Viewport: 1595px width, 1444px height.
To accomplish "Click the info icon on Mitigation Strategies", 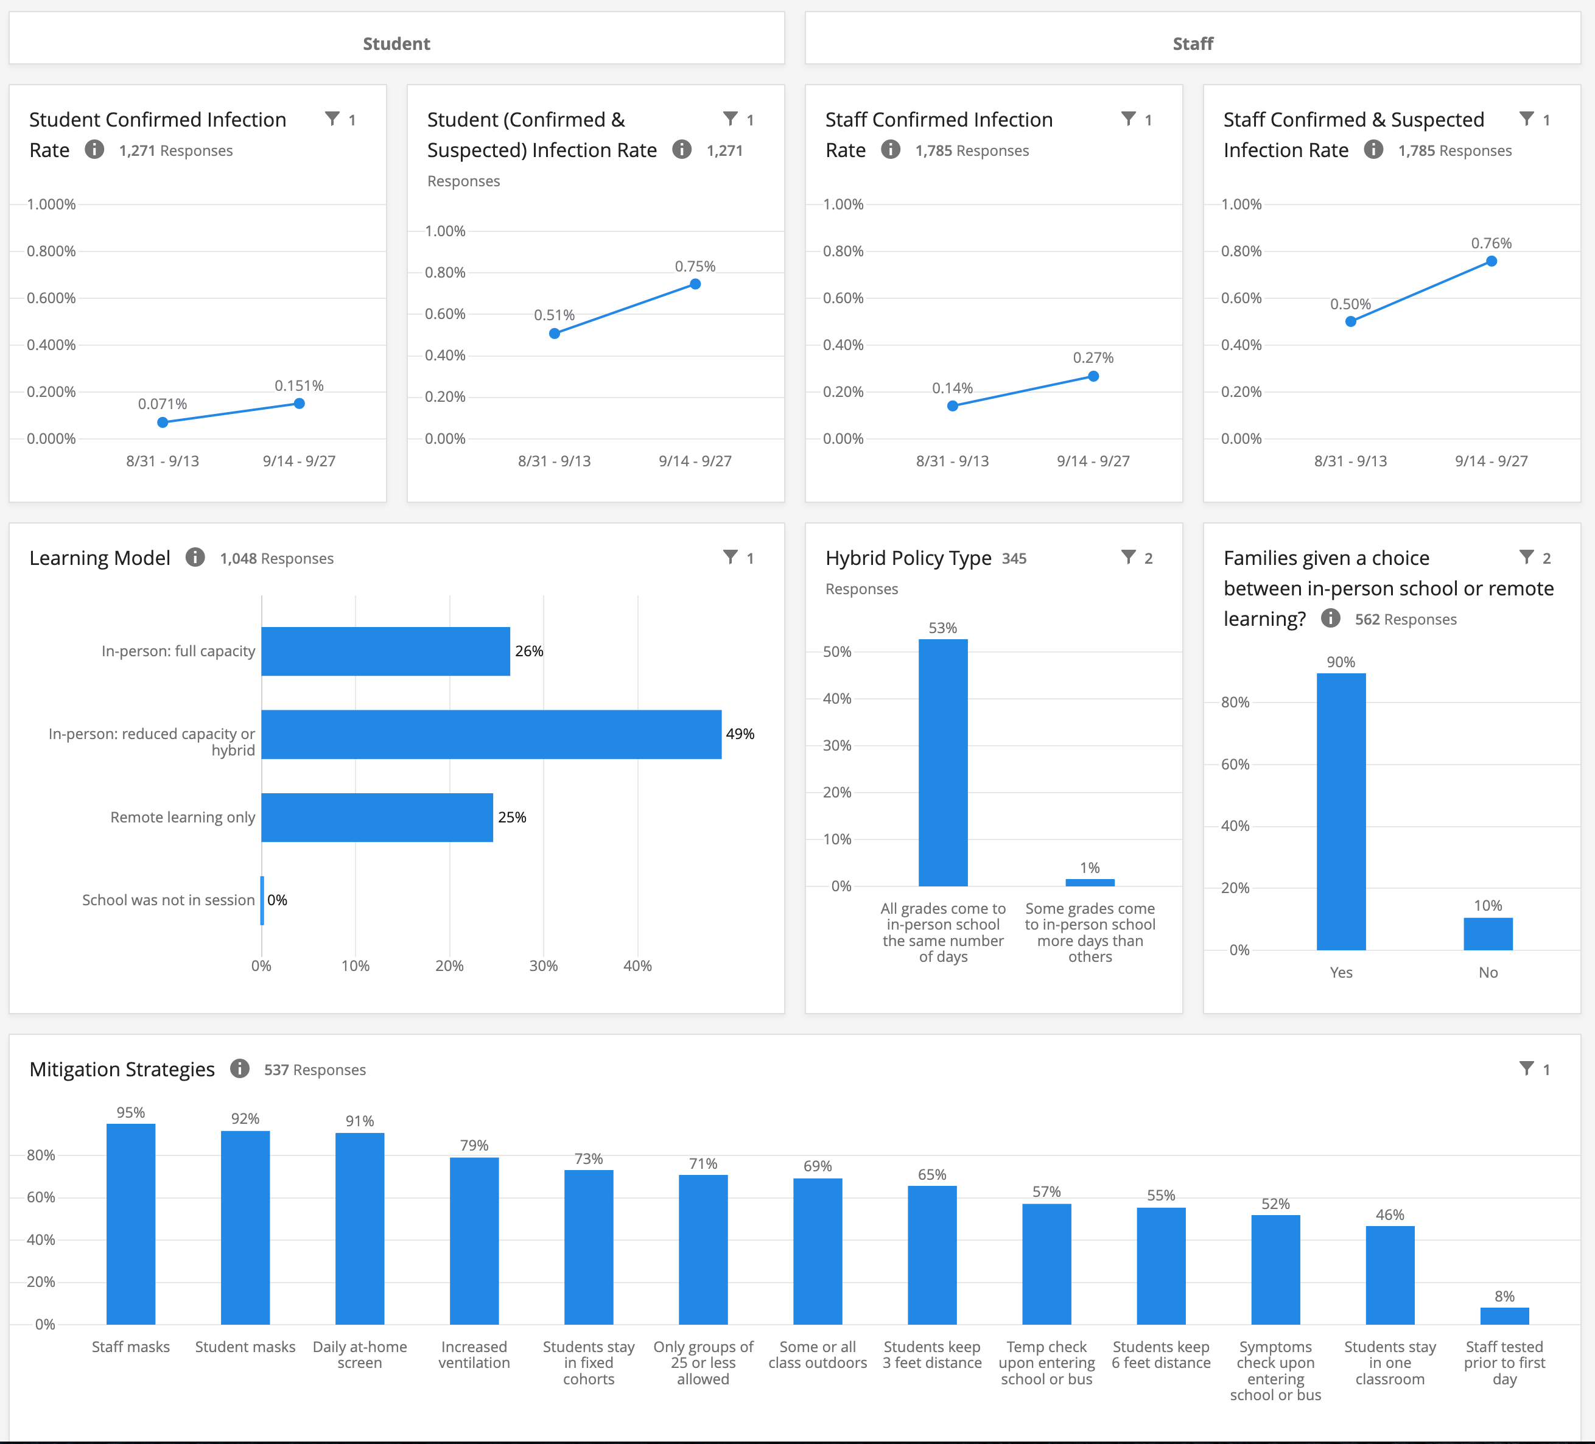I will [240, 1069].
